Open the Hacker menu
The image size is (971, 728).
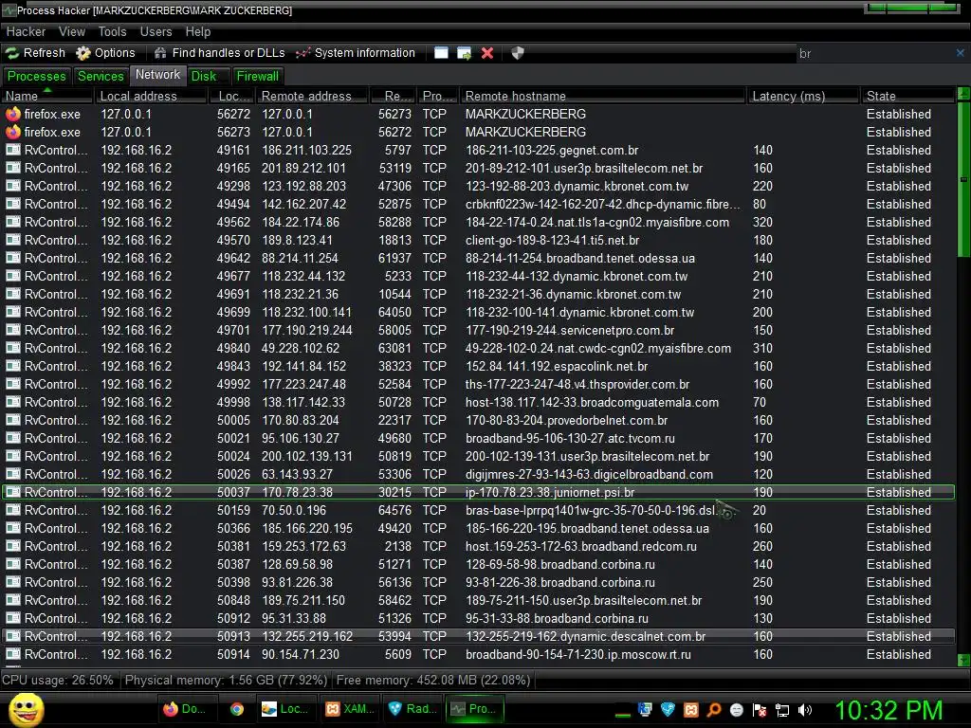(x=26, y=31)
